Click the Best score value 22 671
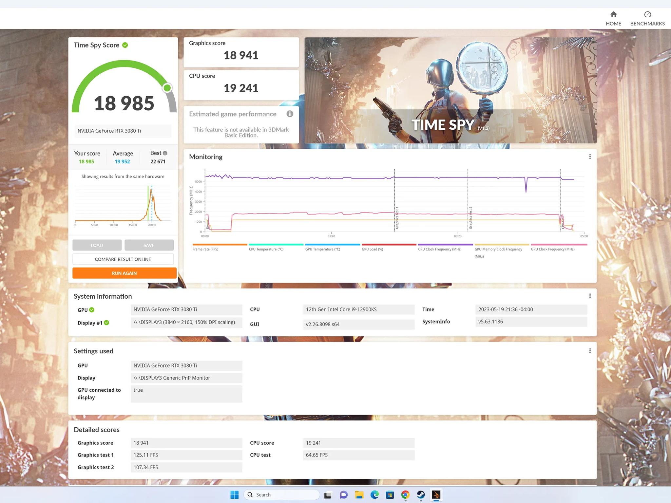Screen dimensions: 671x503 (x=158, y=162)
